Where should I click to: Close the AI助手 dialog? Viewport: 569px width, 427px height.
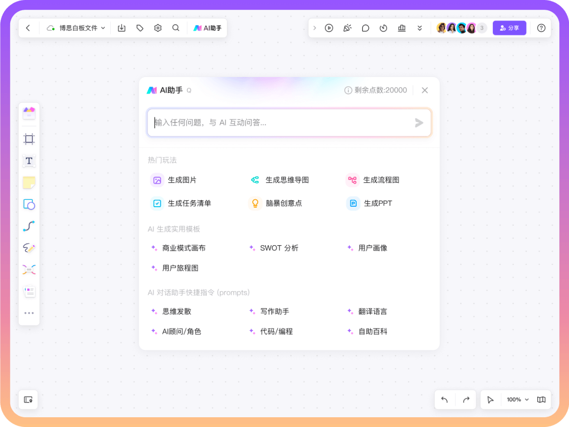[x=425, y=90]
